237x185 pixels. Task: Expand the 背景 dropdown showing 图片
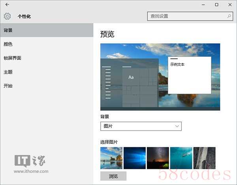[x=141, y=126]
